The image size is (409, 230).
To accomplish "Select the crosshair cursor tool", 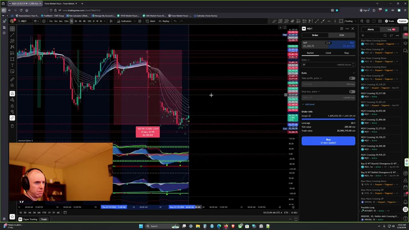I will (12, 28).
